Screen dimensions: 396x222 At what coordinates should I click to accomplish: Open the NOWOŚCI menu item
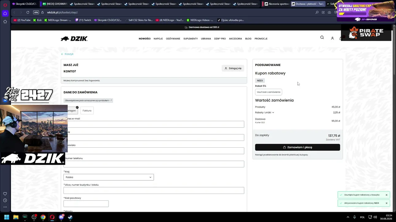(x=144, y=39)
